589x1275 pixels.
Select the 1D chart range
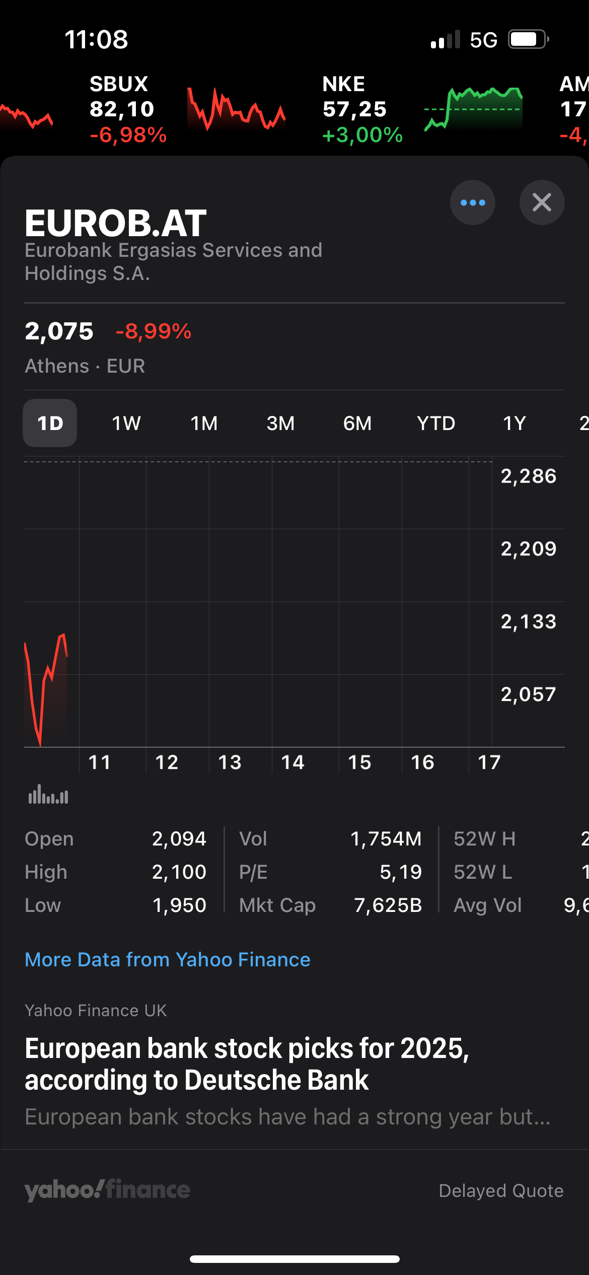click(50, 423)
